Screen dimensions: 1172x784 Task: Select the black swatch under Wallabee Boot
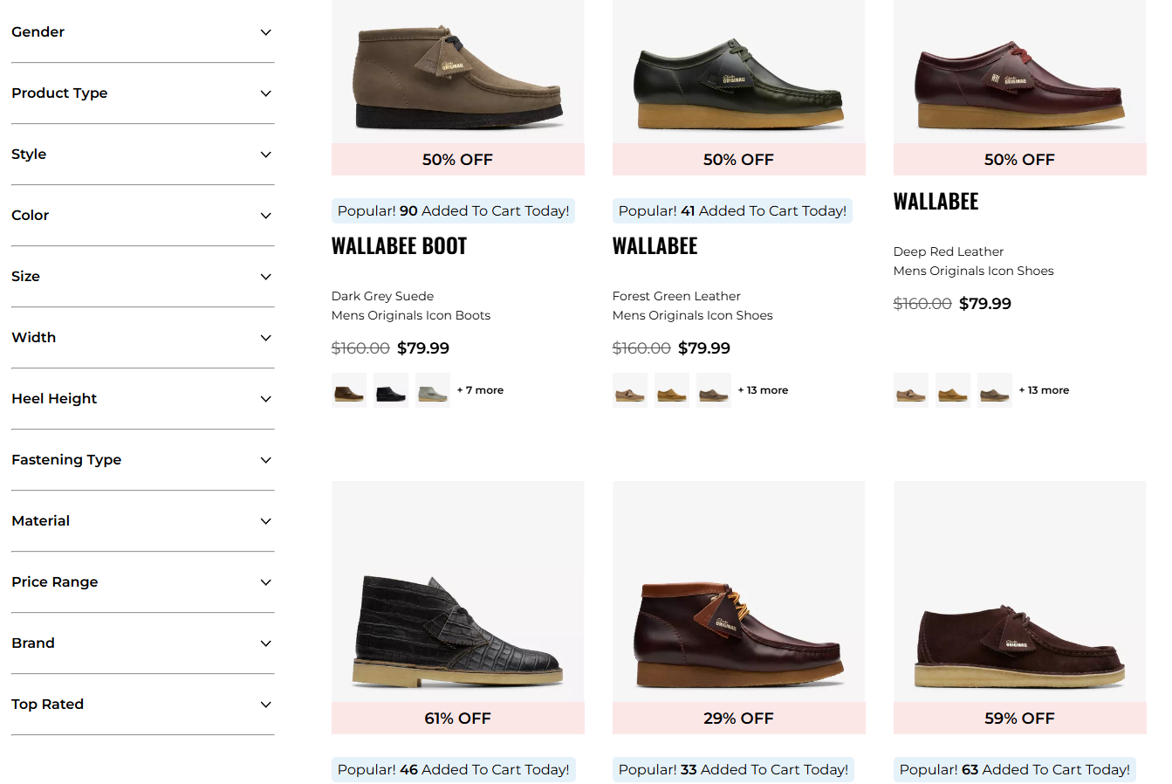[x=391, y=390]
